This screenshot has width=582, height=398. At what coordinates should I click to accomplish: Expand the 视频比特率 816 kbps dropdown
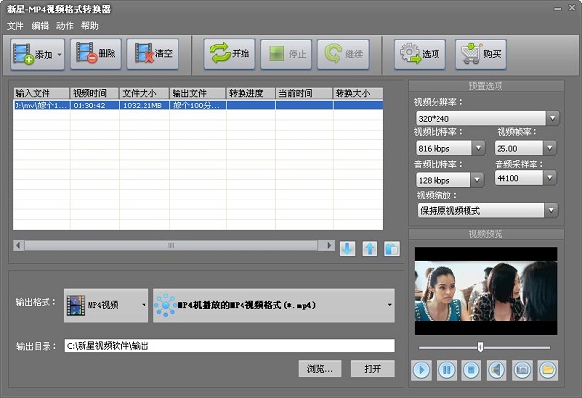(x=478, y=148)
